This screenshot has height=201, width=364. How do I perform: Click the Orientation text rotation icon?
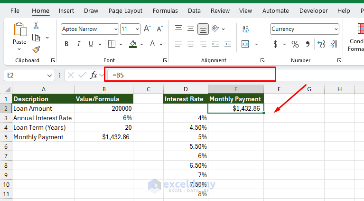tap(215, 29)
